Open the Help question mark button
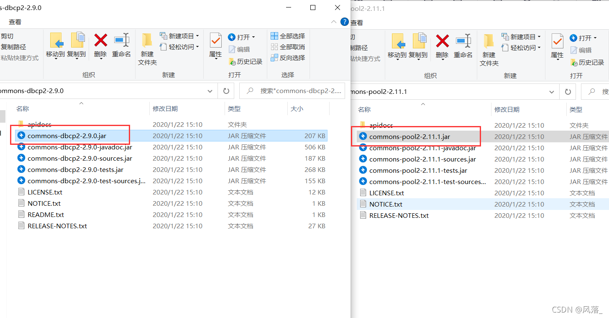Image resolution: width=609 pixels, height=318 pixels. (344, 22)
